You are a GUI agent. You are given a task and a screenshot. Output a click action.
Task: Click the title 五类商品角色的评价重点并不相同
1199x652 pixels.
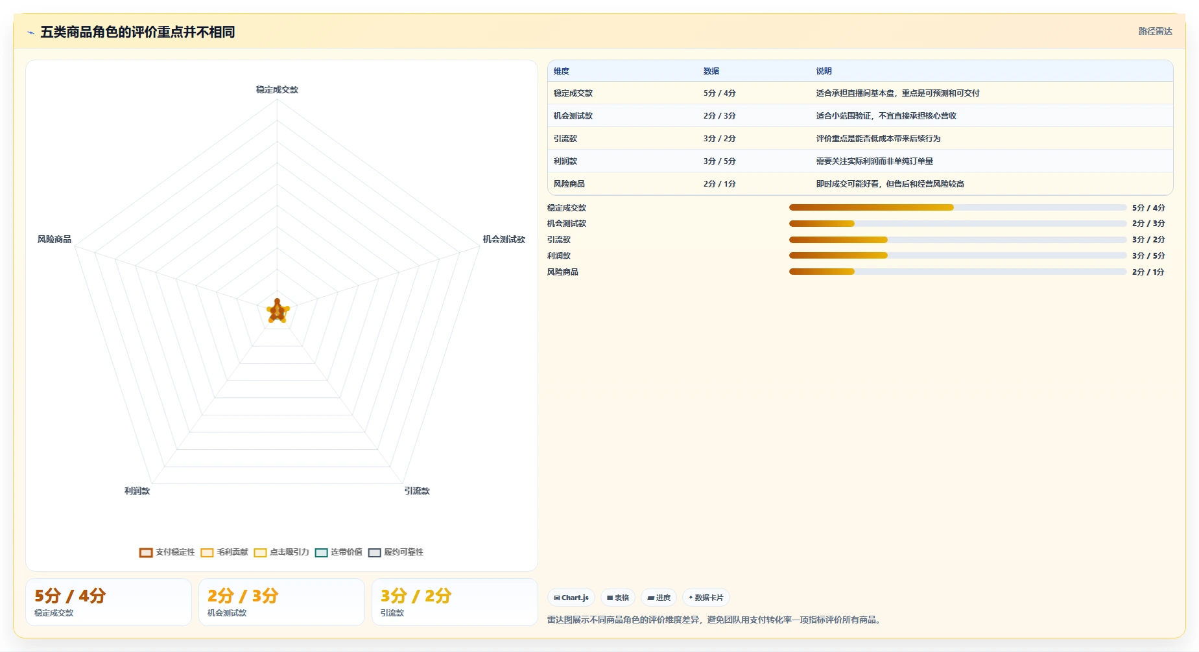[137, 32]
